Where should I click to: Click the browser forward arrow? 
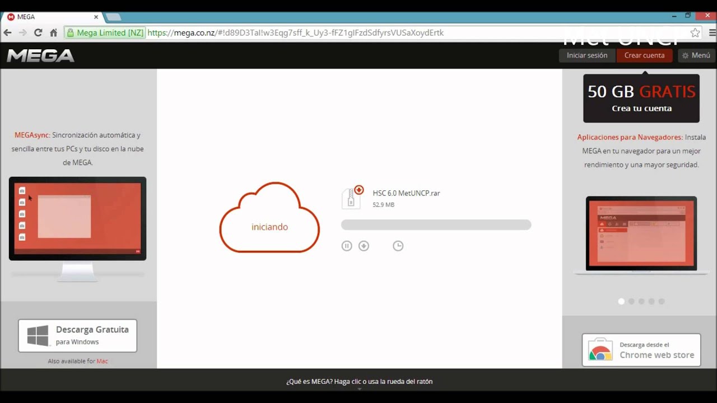tap(22, 33)
